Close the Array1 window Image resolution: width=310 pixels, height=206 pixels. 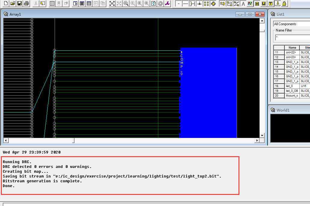(260, 14)
